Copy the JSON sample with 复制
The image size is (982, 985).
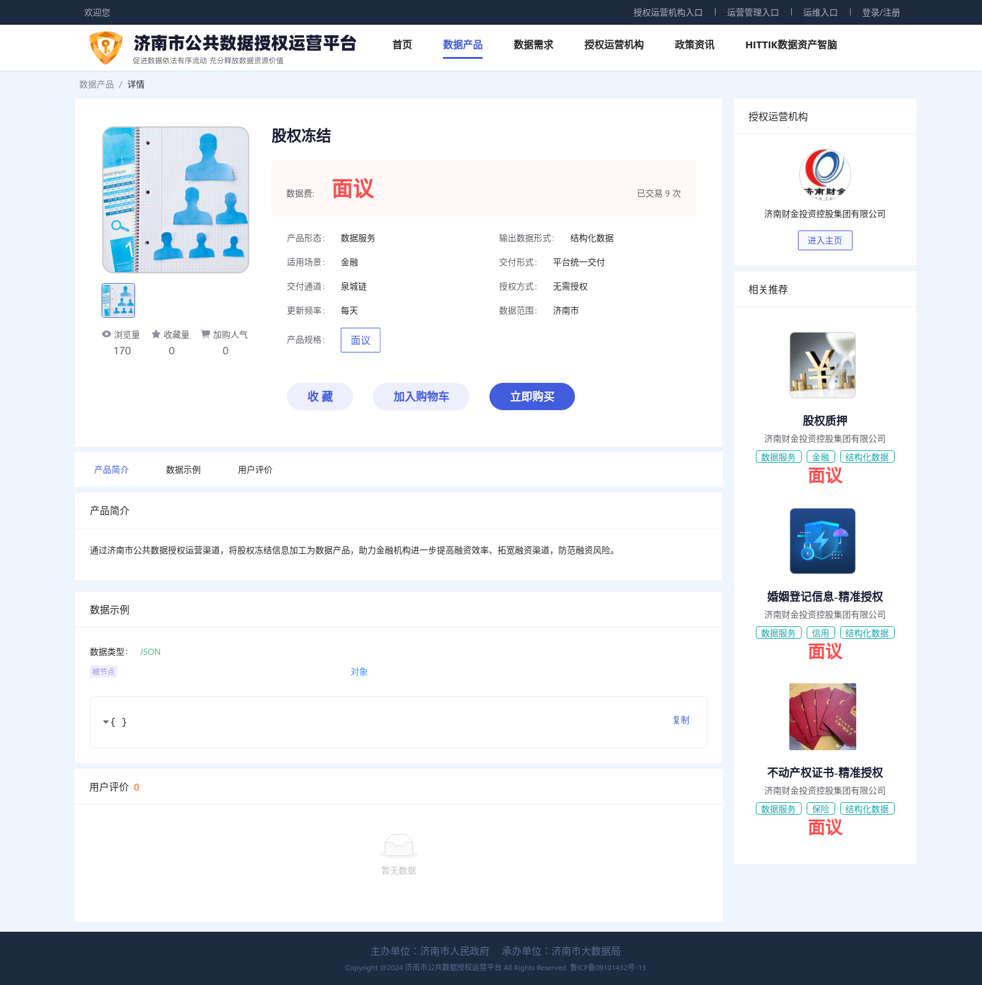[x=681, y=720]
